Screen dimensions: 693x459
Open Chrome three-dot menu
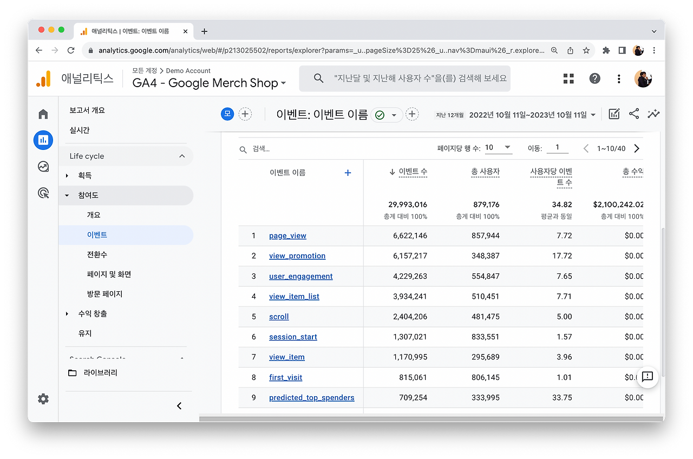pos(654,50)
